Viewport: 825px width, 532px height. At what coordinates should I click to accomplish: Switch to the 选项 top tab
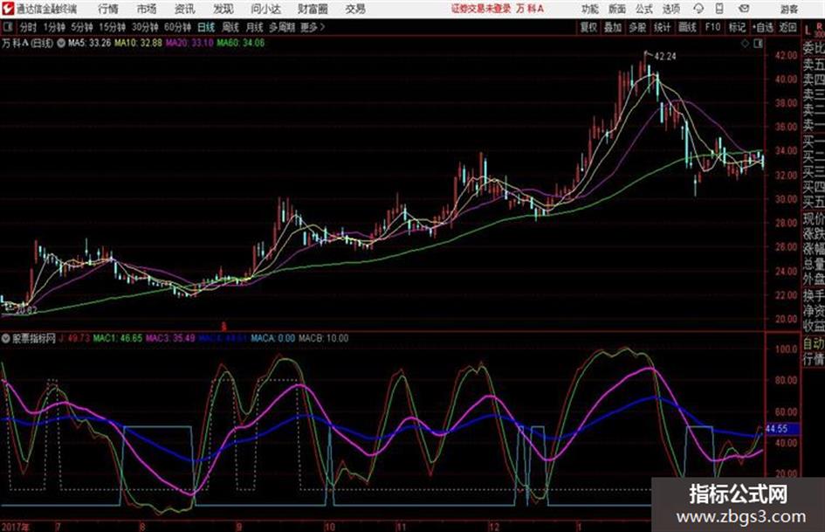[x=671, y=9]
